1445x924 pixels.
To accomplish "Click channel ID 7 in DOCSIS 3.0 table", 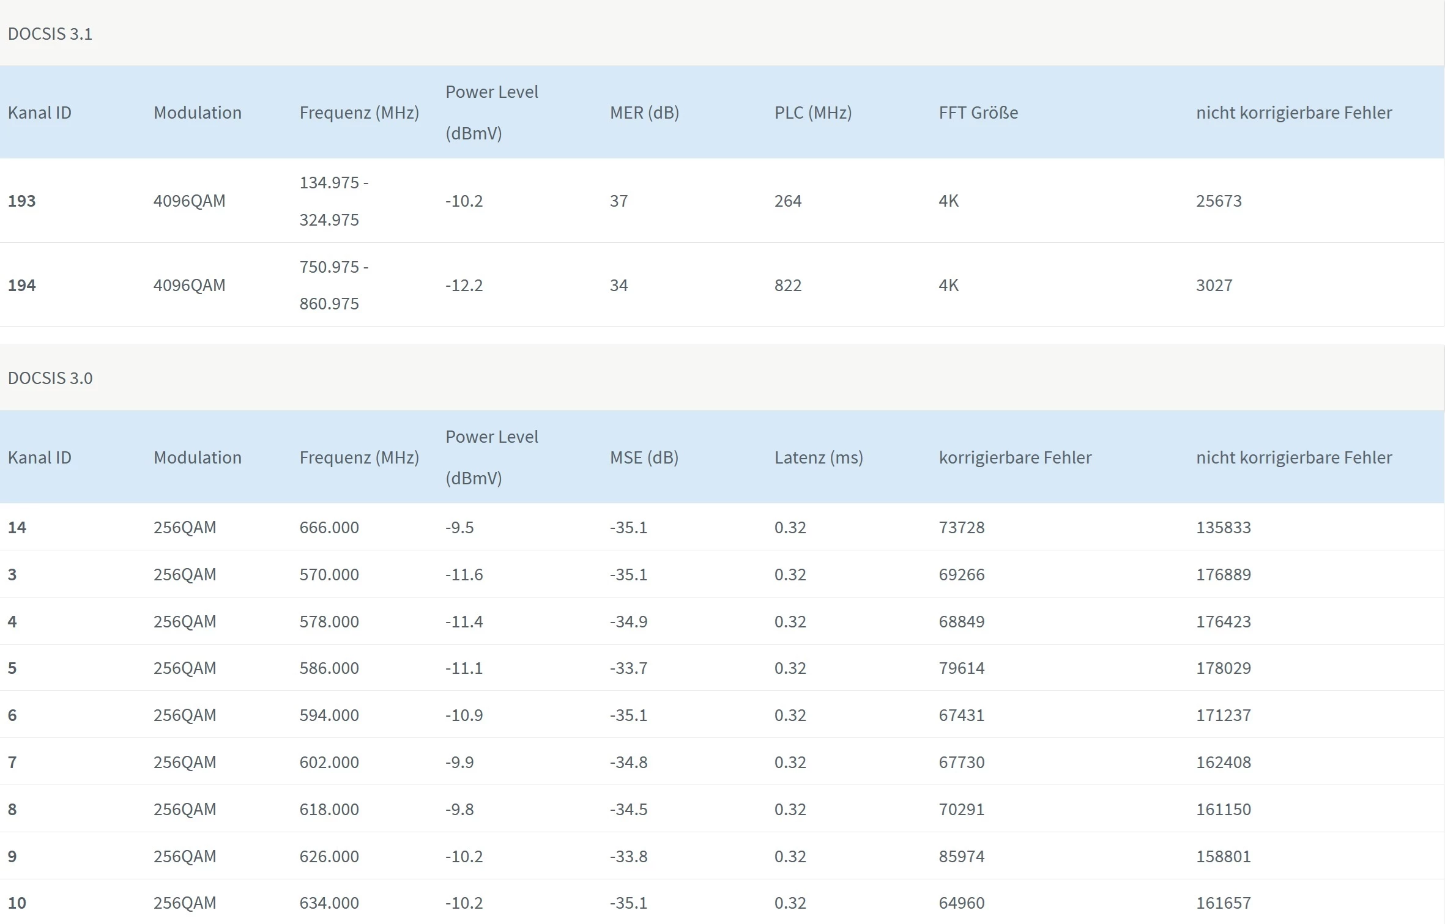I will pos(12,762).
